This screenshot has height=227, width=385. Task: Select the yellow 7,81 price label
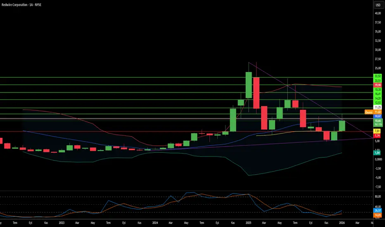pos(377,131)
